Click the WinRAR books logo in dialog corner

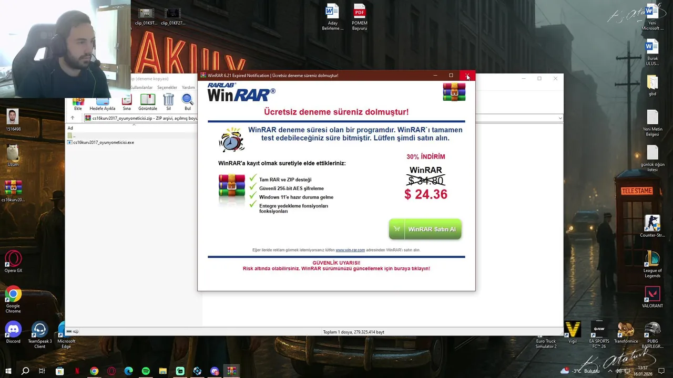point(454,92)
